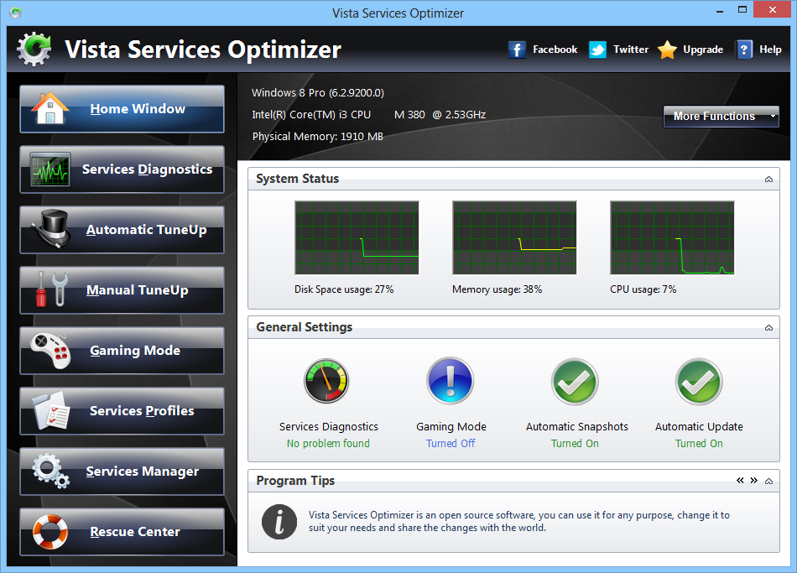797x573 pixels.
Task: Click the Gaming Mode exclamation icon
Action: tap(451, 382)
